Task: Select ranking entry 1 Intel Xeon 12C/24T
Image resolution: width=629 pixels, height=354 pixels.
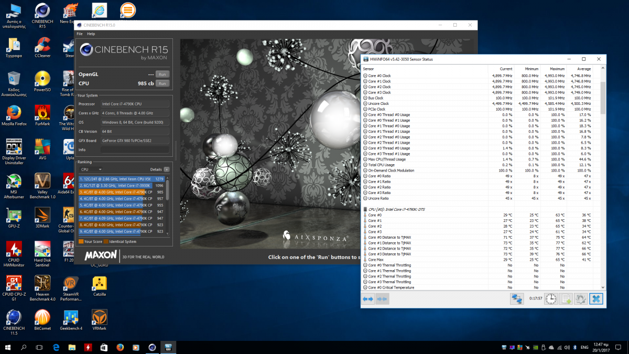Action: (122, 179)
